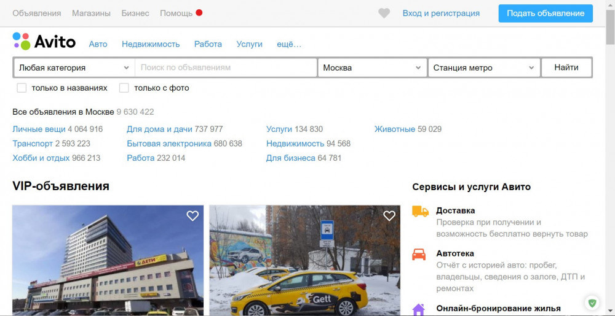Favorite the office building VIP listing
The image size is (615, 316).
192,216
